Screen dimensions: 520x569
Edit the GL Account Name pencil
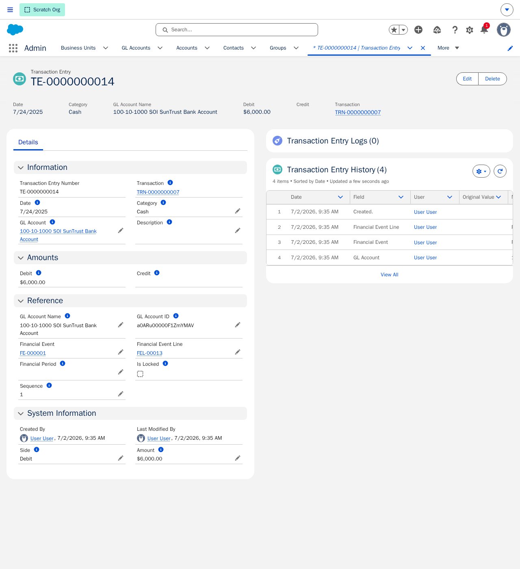pos(121,325)
